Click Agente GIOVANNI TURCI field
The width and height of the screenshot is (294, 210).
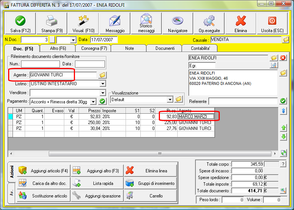coord(63,75)
